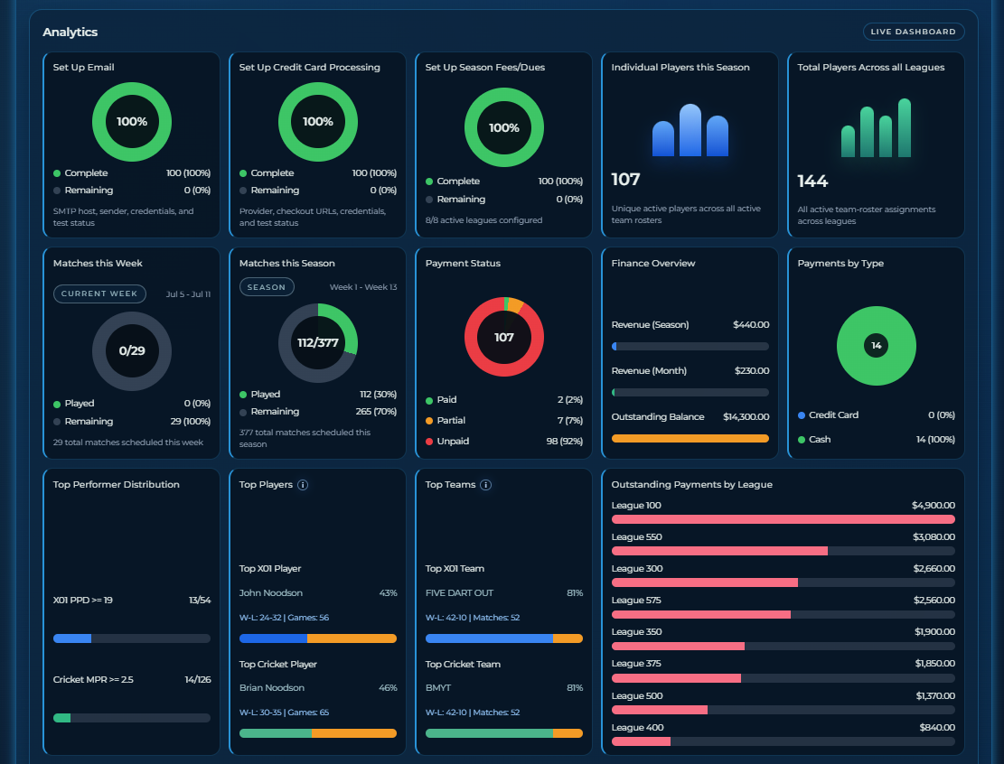Click the League 500 outstanding payment bar
The image size is (1004, 764).
coord(783,710)
